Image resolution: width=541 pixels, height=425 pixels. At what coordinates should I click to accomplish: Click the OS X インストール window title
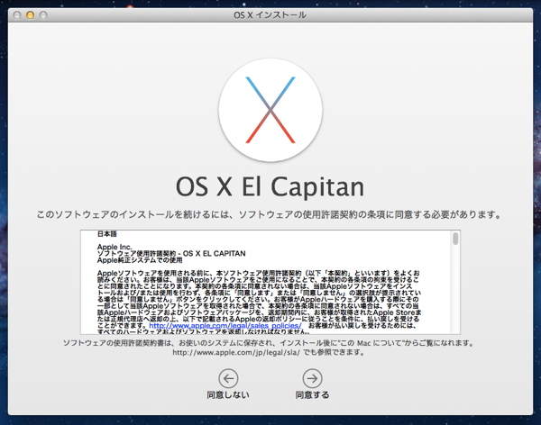pos(270,14)
